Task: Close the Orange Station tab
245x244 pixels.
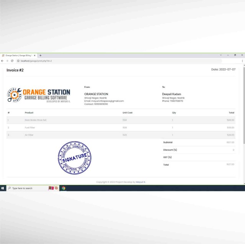Action: (x=35, y=55)
